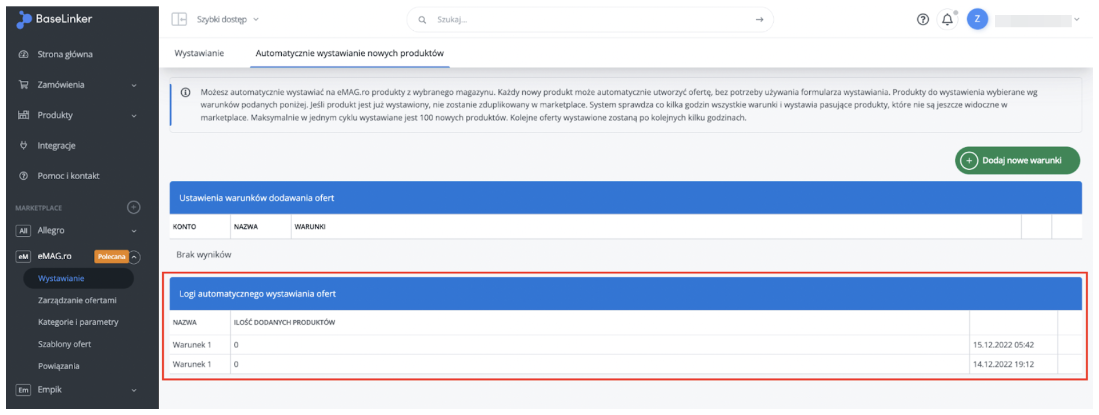
Task: Select Automatycznie wystawianie nowych produktów tab
Action: click(350, 53)
